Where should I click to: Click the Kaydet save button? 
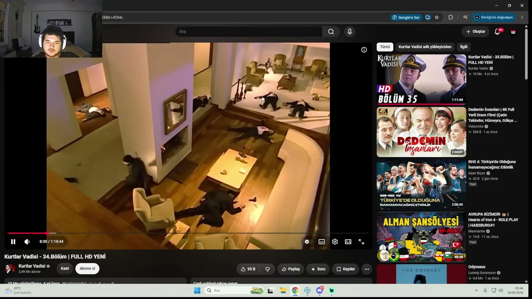click(x=345, y=269)
